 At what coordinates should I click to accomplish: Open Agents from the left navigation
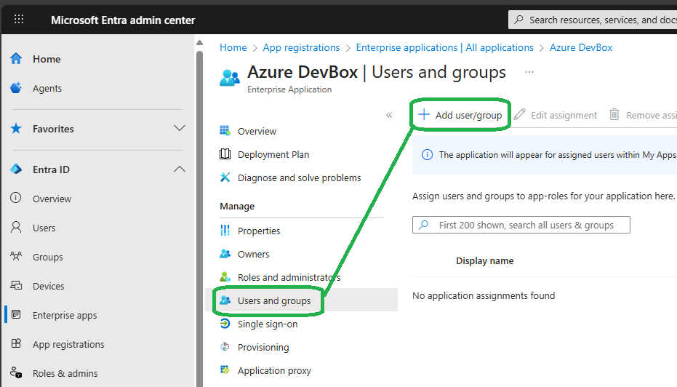(x=47, y=88)
